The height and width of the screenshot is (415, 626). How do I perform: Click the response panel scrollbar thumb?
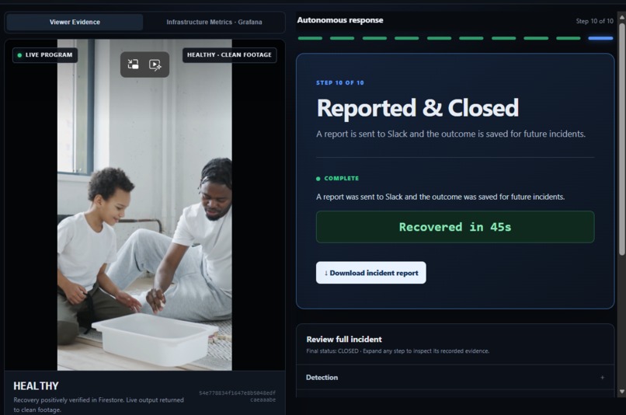pos(622,138)
